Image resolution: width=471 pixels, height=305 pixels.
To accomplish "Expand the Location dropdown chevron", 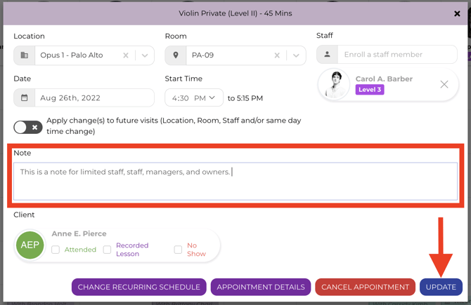I will 145,55.
